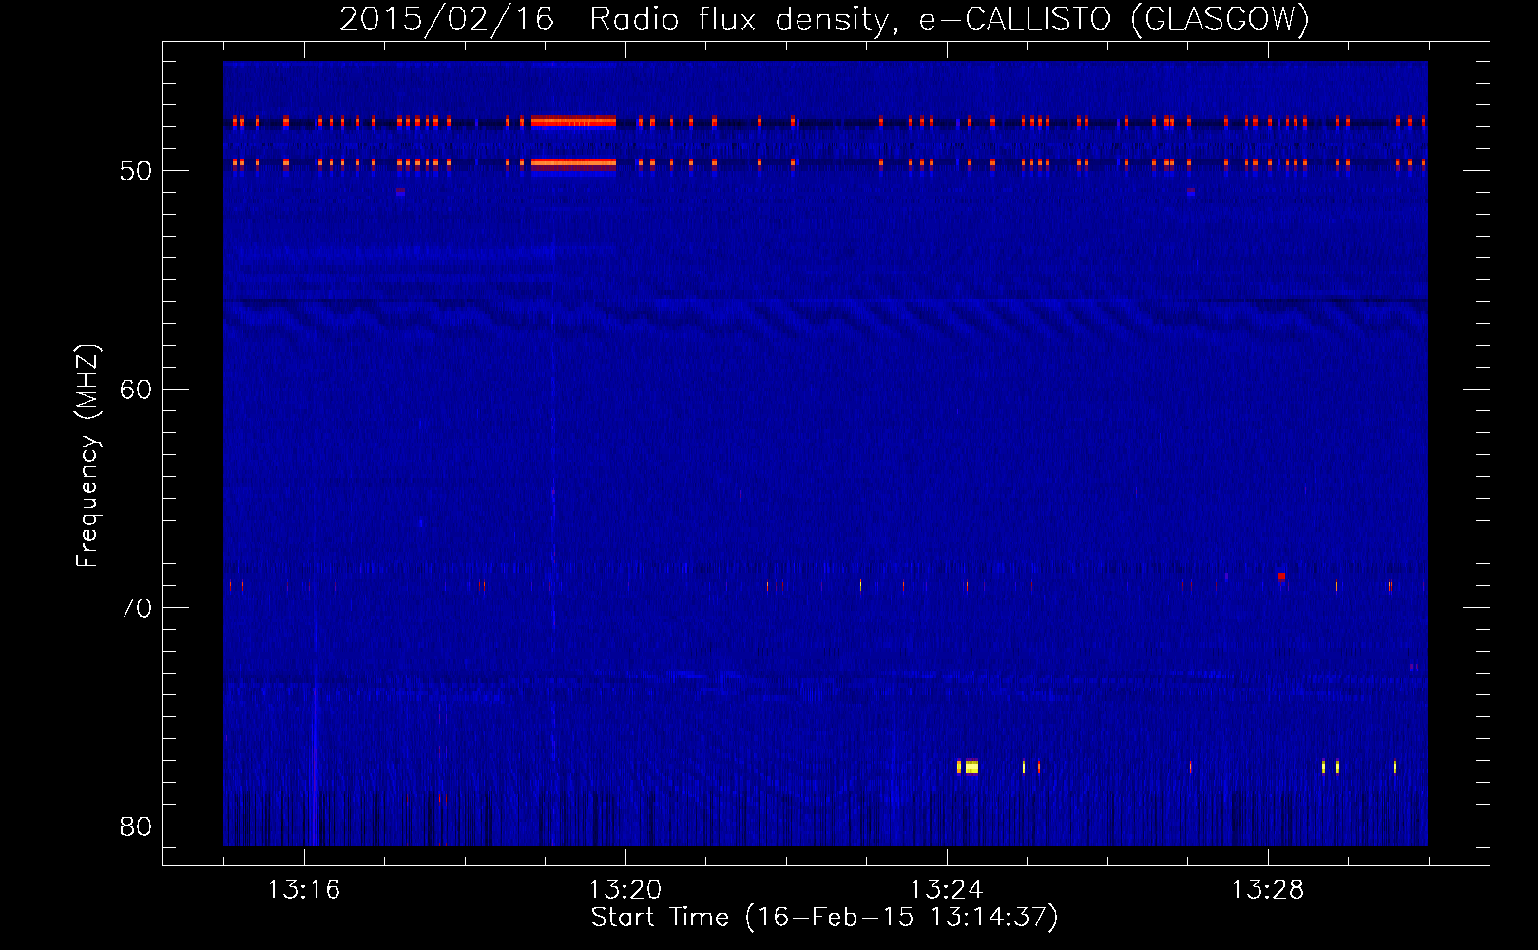Image resolution: width=1538 pixels, height=950 pixels.
Task: Select the 13:20 time tick label
Action: [x=625, y=890]
